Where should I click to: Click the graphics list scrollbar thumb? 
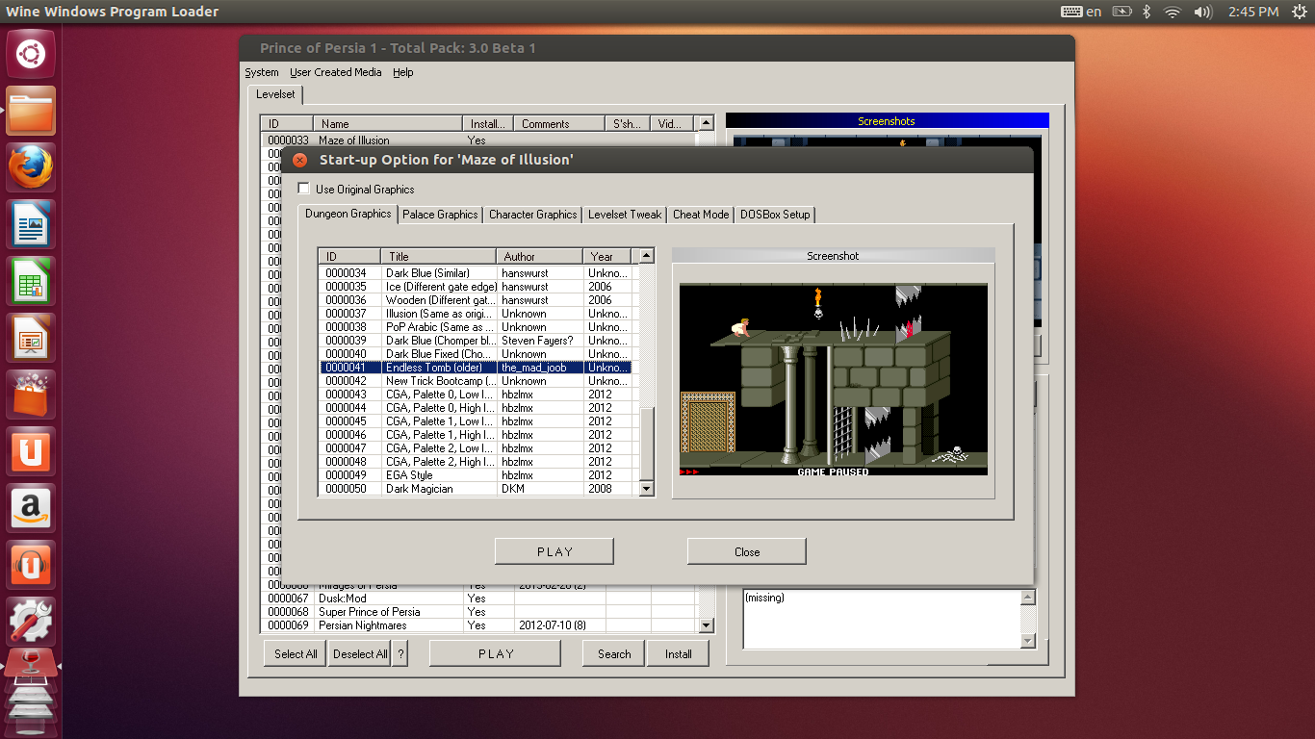coord(646,444)
